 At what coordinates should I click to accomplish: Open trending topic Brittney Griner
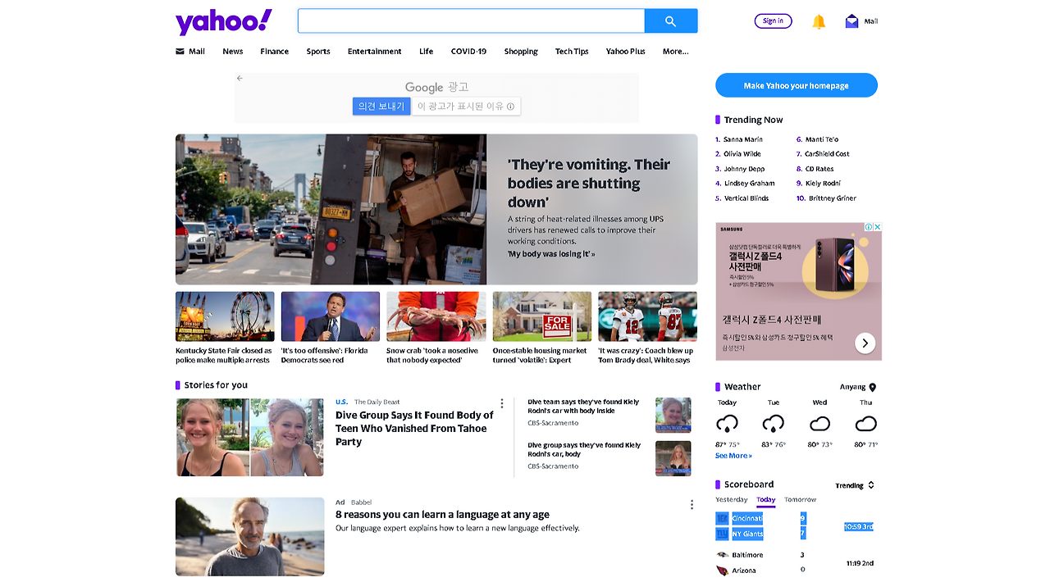833,198
